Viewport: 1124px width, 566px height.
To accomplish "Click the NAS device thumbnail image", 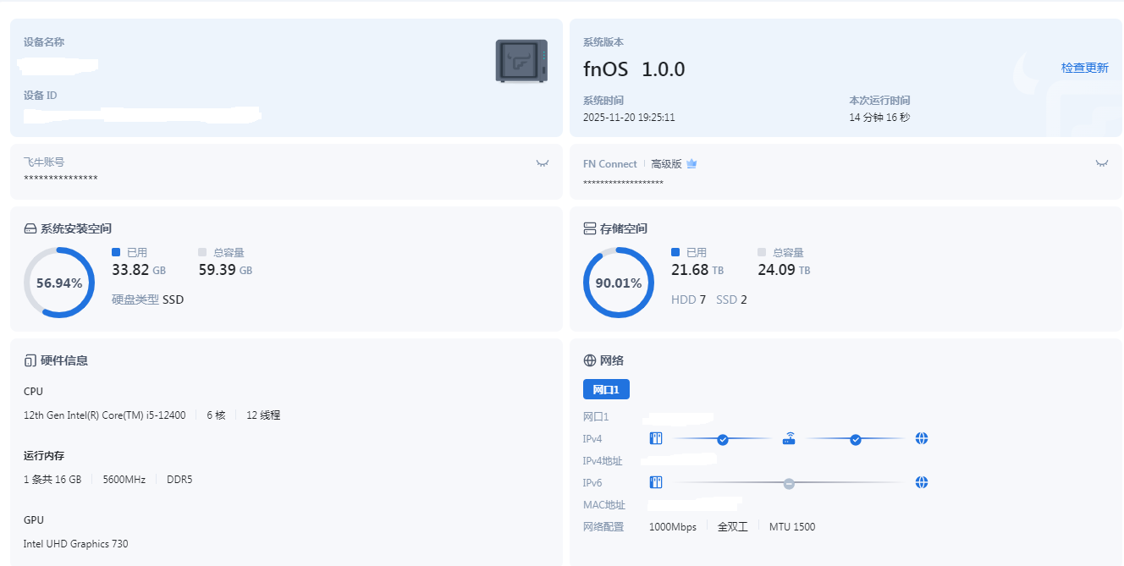I will 521,61.
